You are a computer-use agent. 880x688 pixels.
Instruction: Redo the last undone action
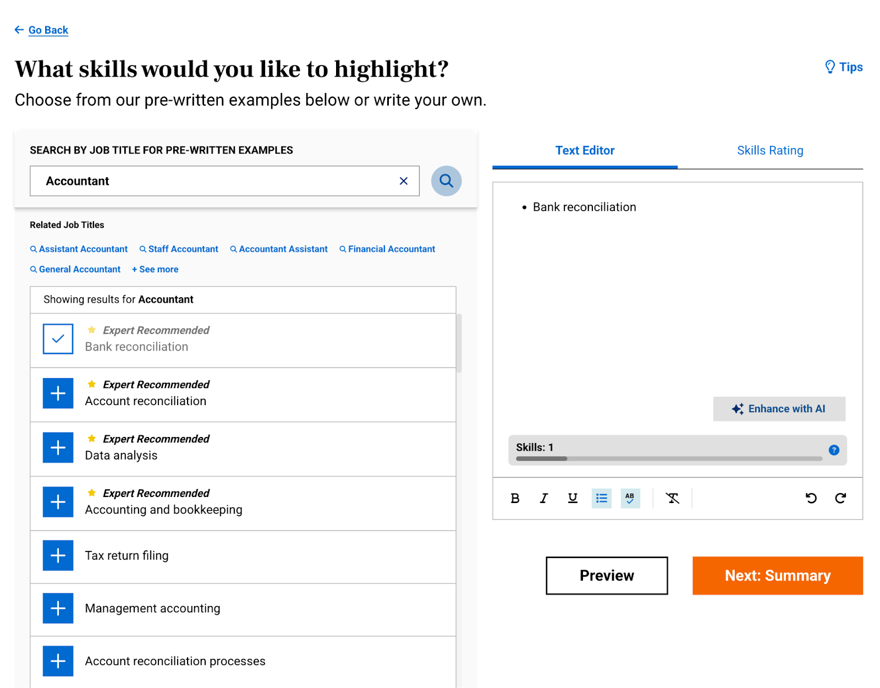pos(840,498)
